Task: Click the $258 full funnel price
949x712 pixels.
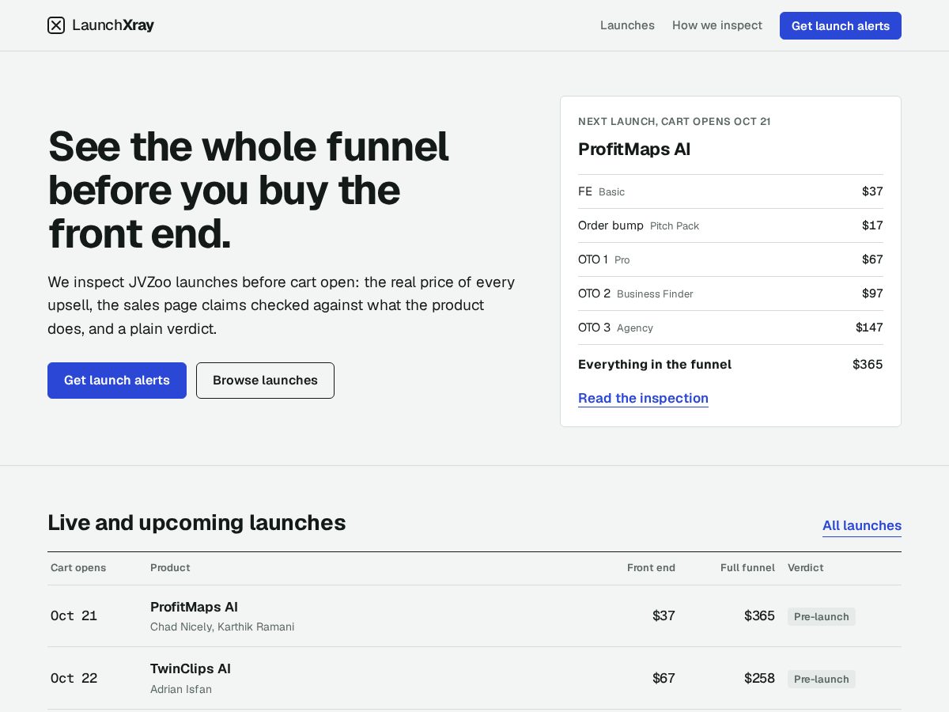Action: [x=759, y=678]
